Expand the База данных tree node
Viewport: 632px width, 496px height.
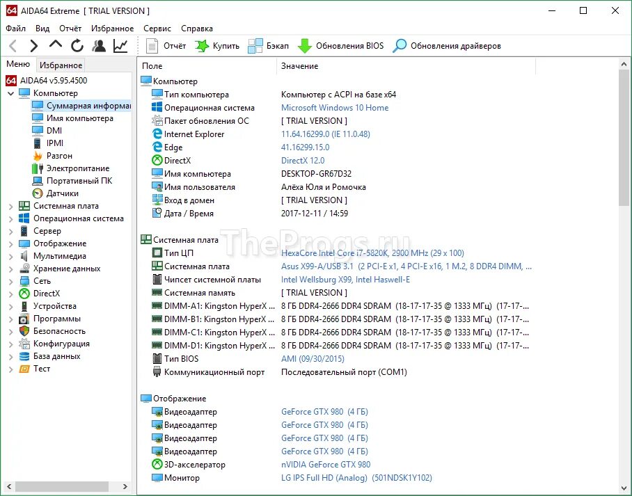click(x=11, y=357)
